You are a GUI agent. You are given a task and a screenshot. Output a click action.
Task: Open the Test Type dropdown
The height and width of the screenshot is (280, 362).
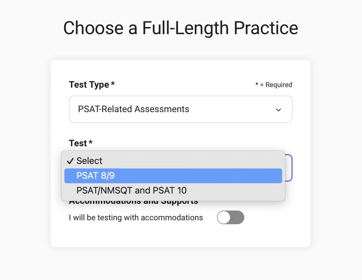(x=180, y=109)
